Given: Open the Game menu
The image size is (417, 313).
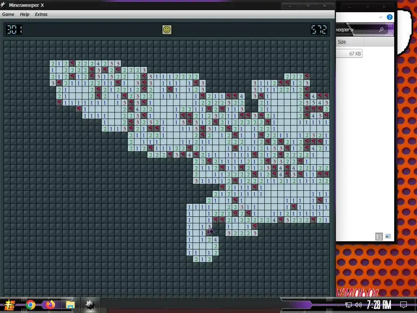Looking at the screenshot, I should pyautogui.click(x=8, y=14).
